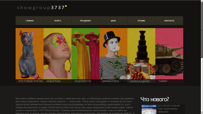Select the mime with rose image
This screenshot has height=114, width=203.
113,54
